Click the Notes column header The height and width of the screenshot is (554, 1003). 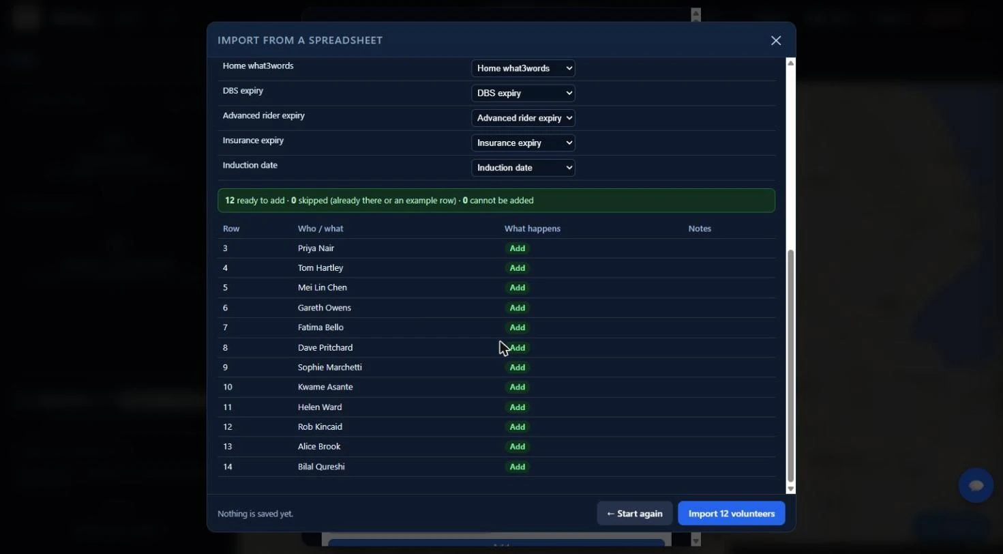point(700,229)
